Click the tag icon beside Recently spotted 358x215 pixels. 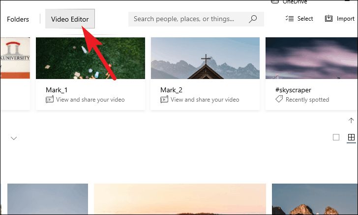click(x=279, y=99)
